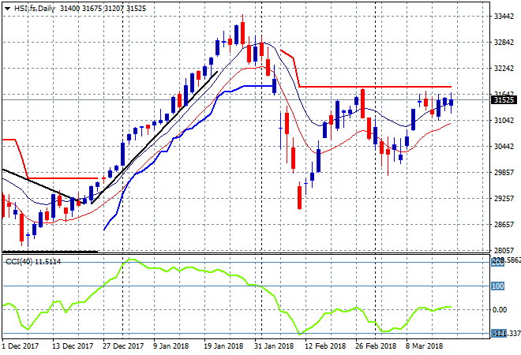Viewport: 521px width, 355px height.
Task: Click the current price tag 31525
Action: [504, 100]
